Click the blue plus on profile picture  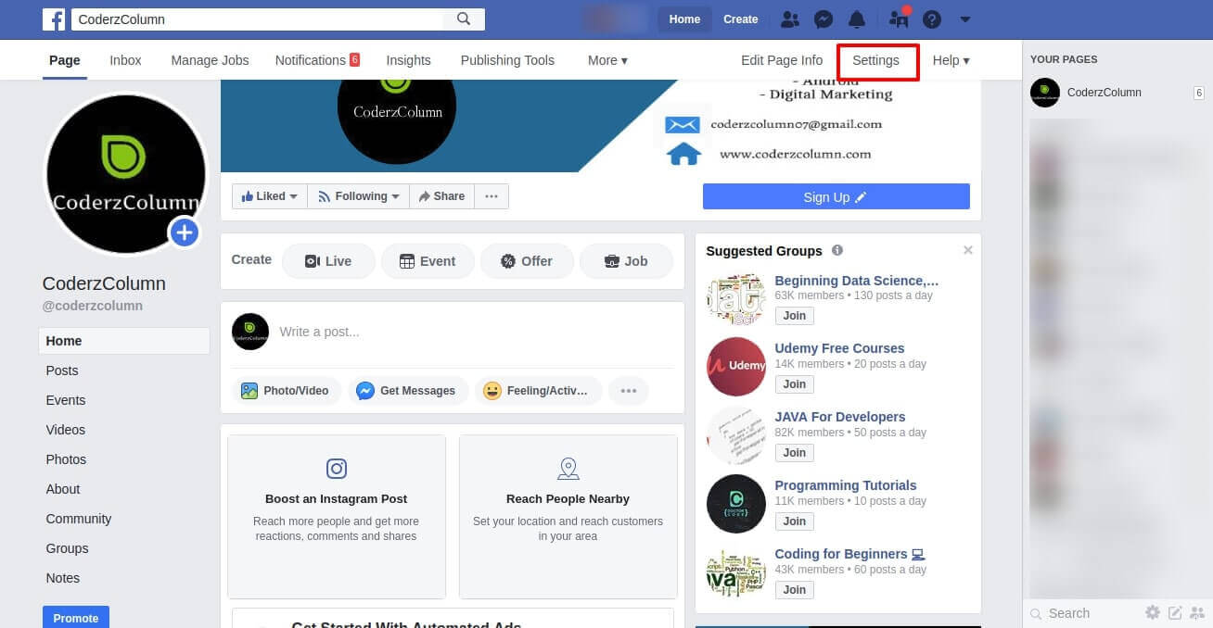(185, 232)
